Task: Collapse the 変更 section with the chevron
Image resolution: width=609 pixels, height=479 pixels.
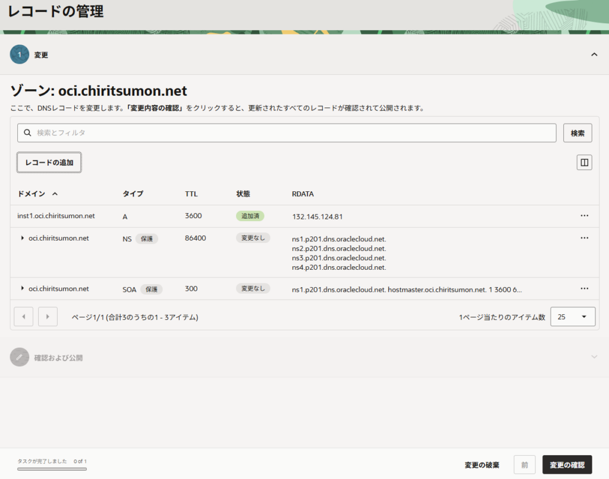Action: (x=594, y=55)
